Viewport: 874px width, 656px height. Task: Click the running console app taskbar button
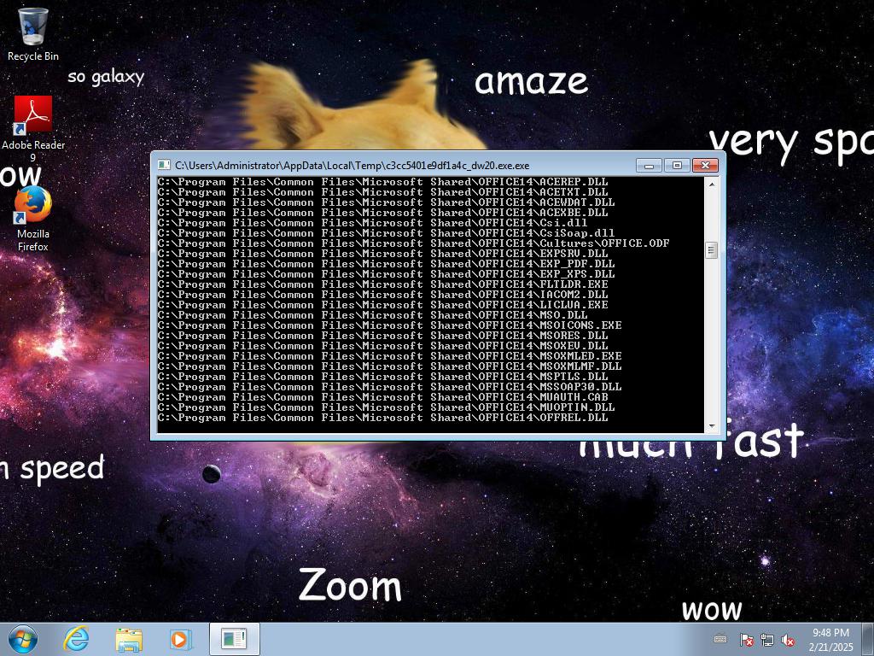click(x=234, y=639)
